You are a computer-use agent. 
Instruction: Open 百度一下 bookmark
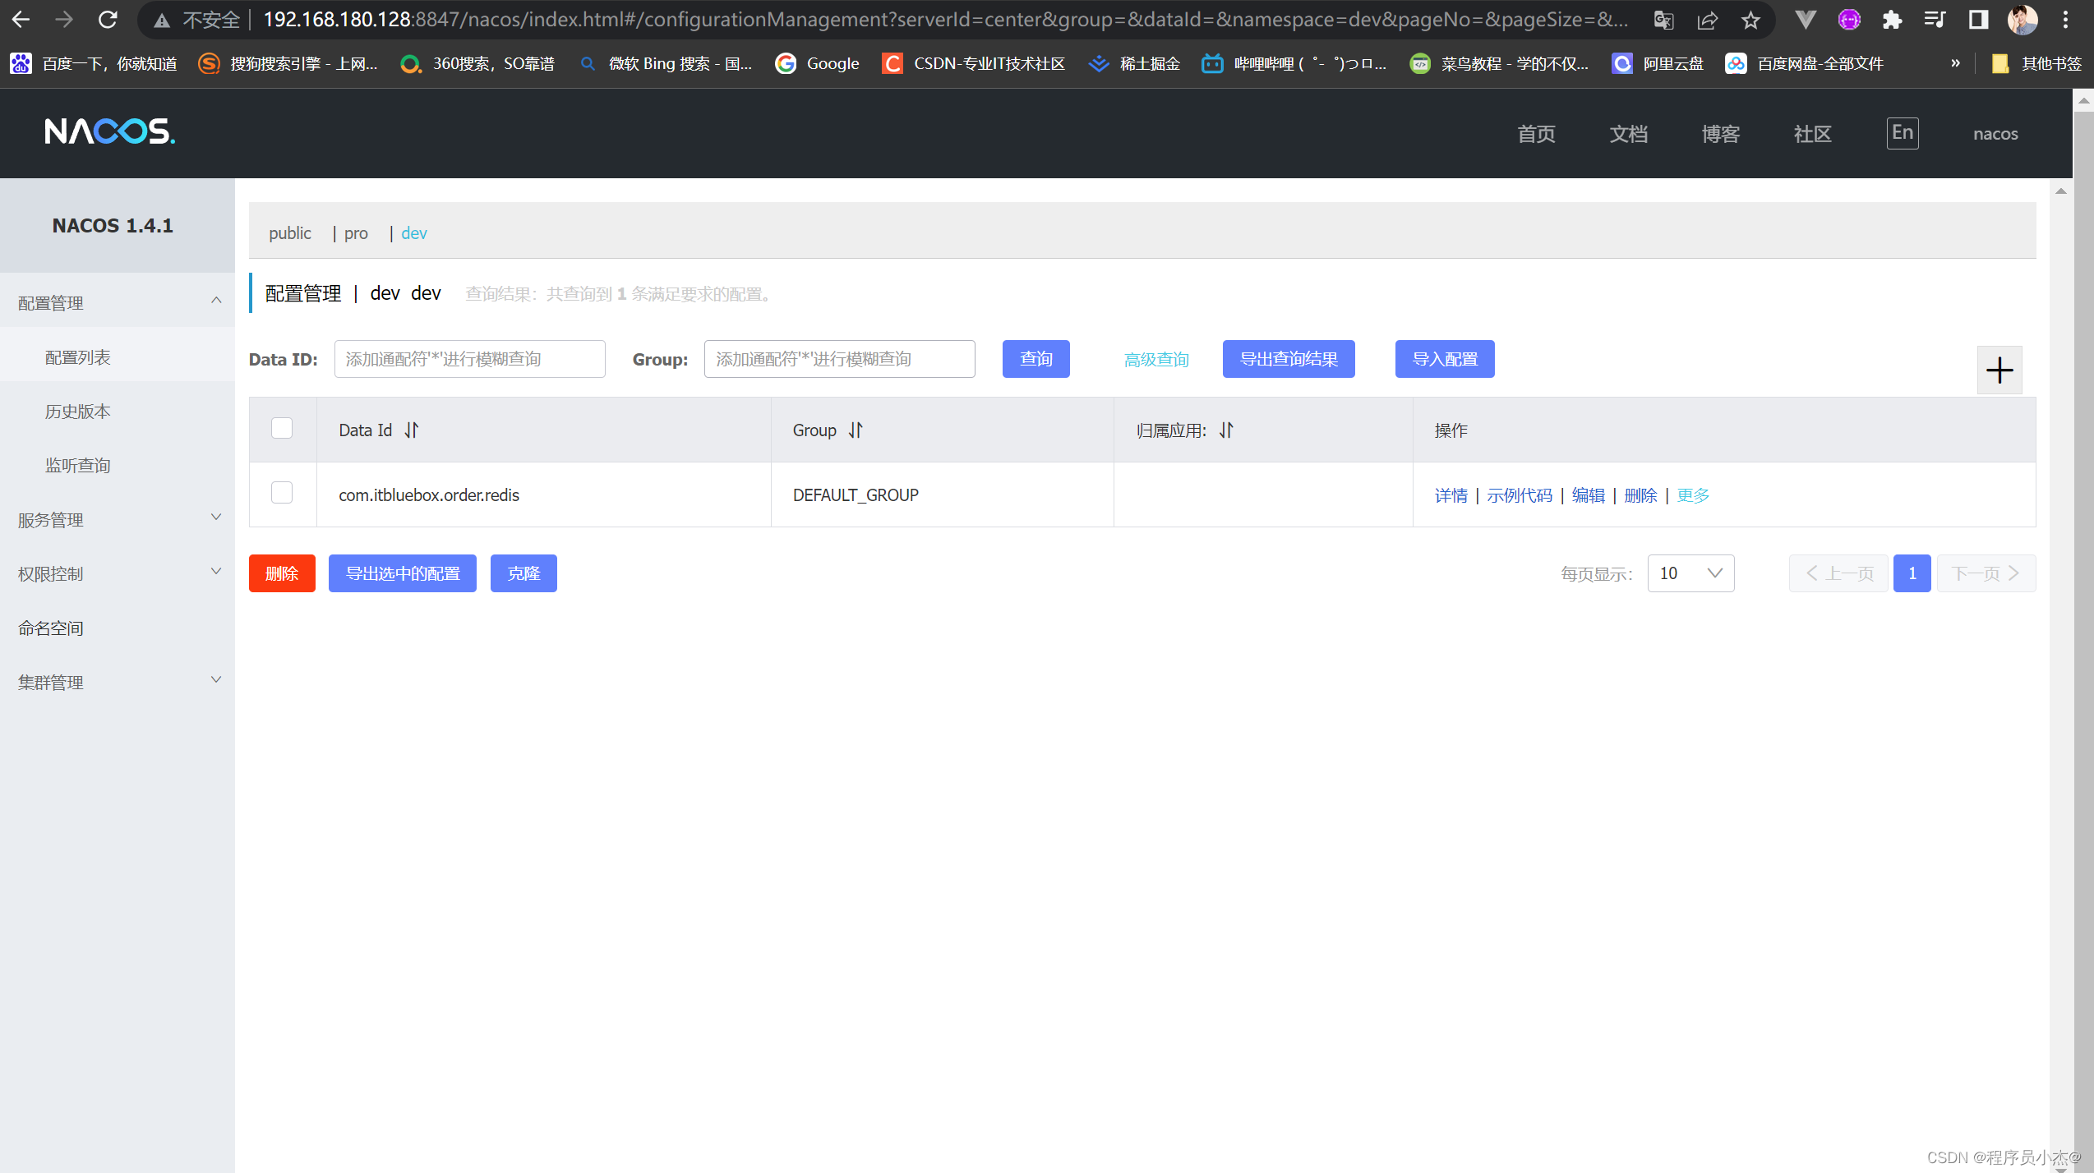94,63
